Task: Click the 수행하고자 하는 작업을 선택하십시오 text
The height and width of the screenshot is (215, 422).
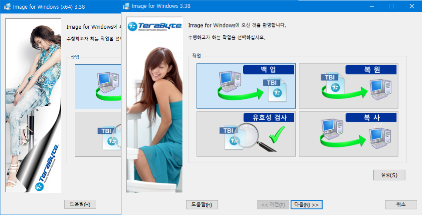Action: pos(227,37)
